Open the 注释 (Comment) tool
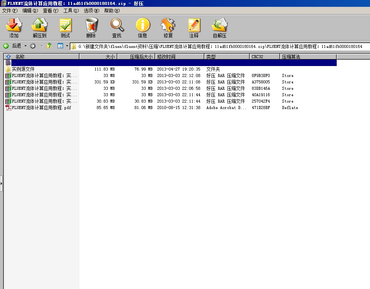Screen dimensions: 370x289 coord(194,28)
